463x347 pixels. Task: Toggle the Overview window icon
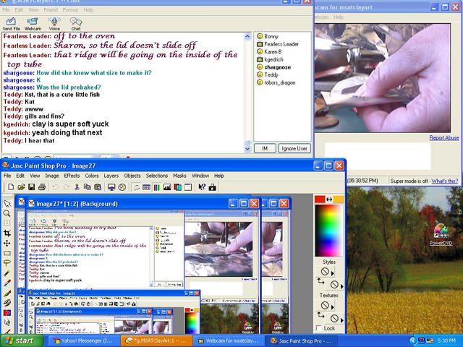[x=188, y=187]
